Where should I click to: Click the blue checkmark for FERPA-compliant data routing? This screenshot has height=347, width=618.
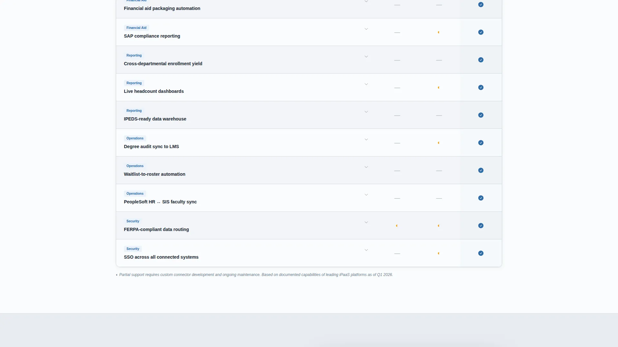point(481,226)
